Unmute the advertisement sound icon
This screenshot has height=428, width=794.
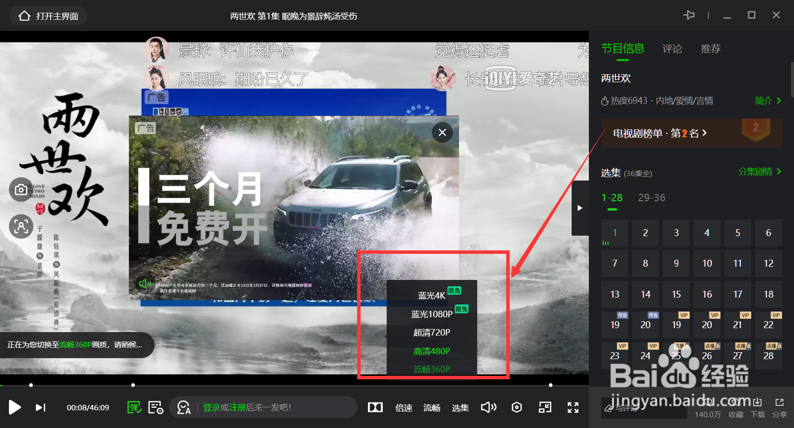(144, 284)
